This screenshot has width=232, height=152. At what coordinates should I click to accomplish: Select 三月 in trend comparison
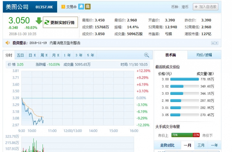click(201, 145)
